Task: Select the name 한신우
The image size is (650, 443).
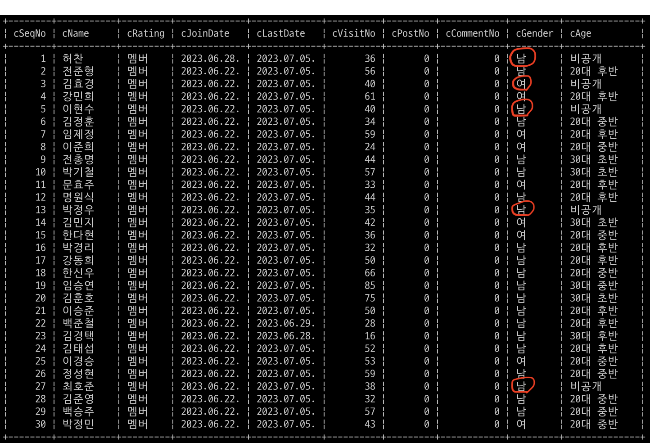Action: [78, 273]
